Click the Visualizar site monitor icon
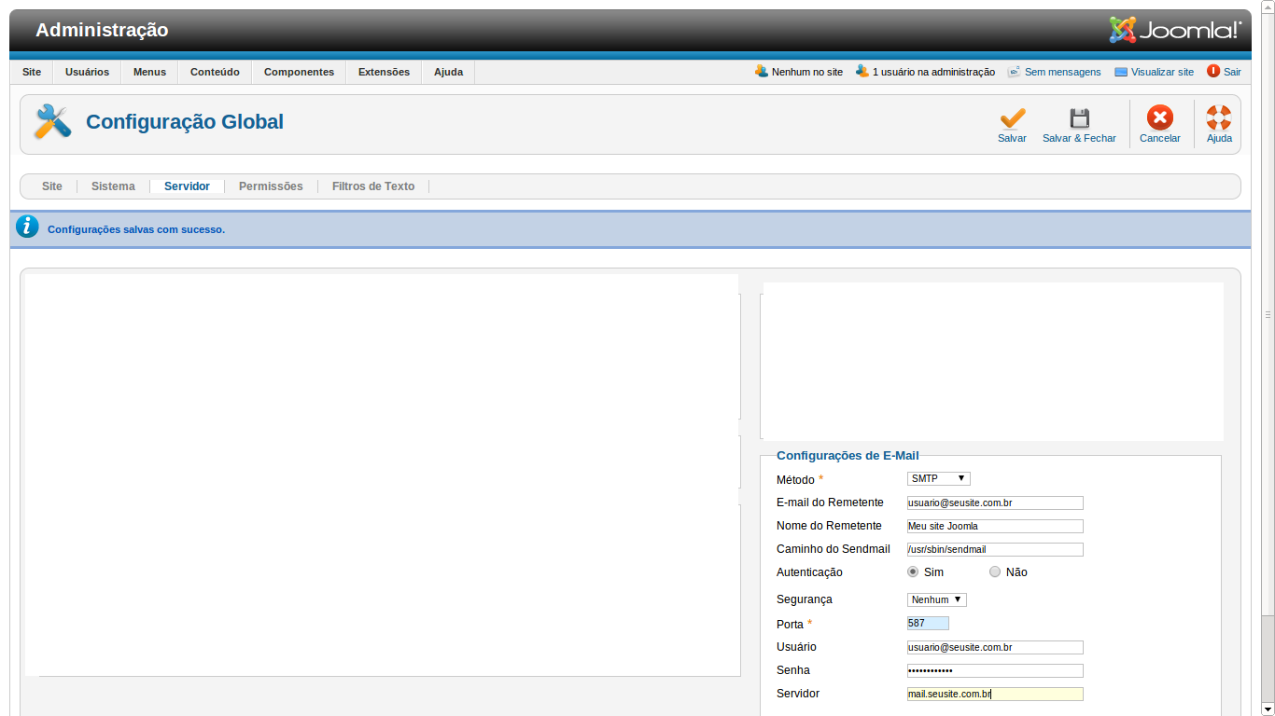 (1121, 72)
